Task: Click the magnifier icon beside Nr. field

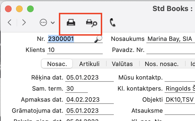Action: tap(98, 39)
